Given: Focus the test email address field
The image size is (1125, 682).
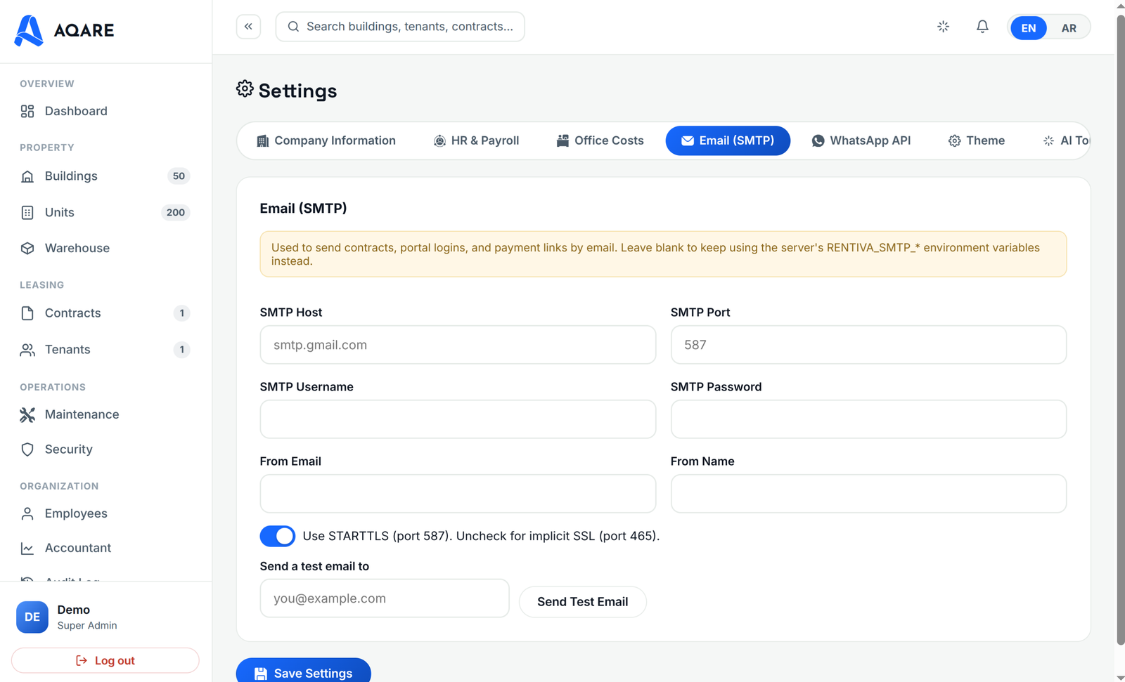Looking at the screenshot, I should (385, 598).
